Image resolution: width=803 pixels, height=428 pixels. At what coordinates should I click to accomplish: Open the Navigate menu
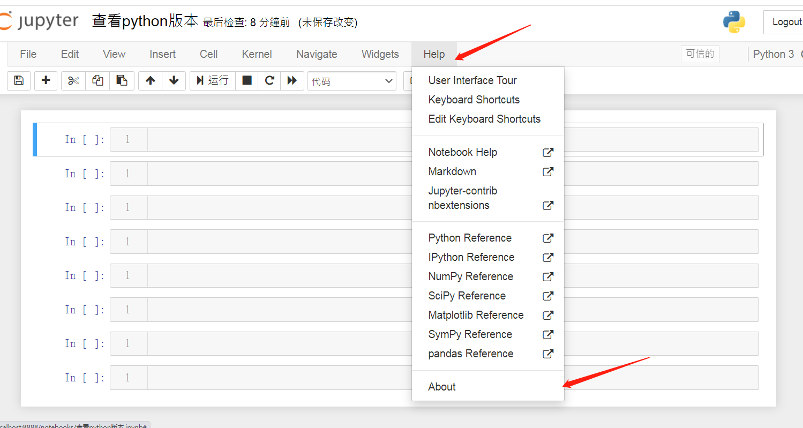coord(317,54)
